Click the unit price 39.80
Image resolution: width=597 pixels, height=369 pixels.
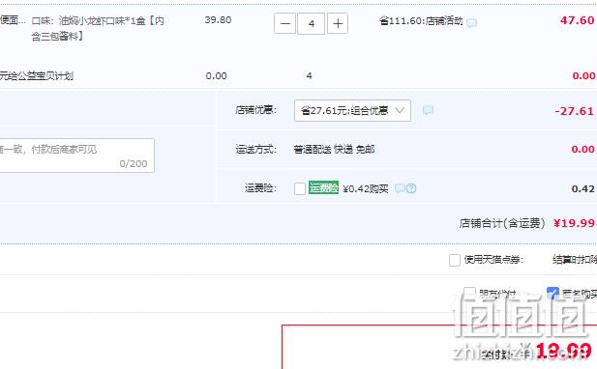click(218, 19)
